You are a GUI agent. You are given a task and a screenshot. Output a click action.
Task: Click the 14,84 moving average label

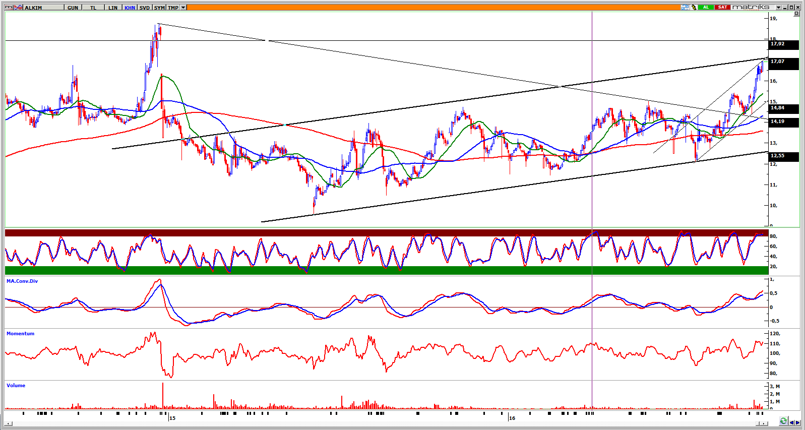(784, 108)
